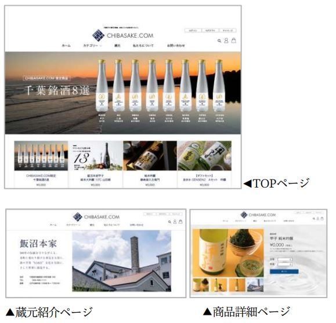Open 私たちについて in the TOP page navigation

[x=143, y=46]
